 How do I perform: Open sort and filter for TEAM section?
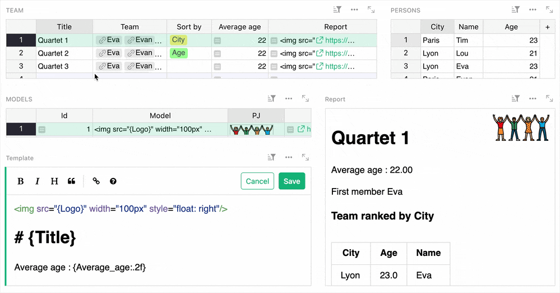coord(337,10)
